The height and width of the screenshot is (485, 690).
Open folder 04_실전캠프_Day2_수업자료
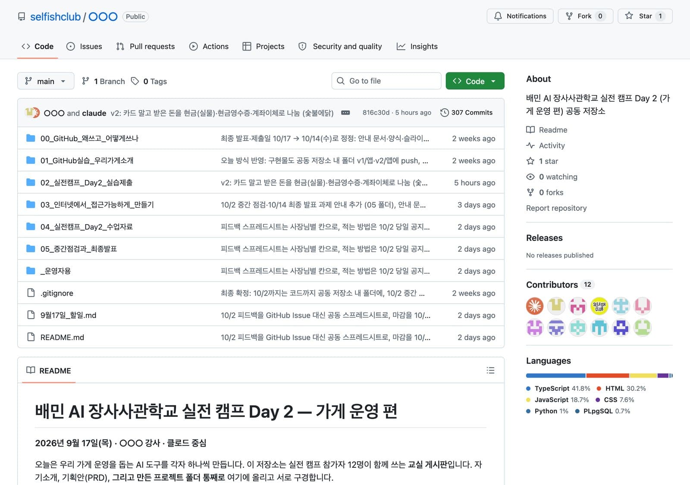(x=87, y=227)
